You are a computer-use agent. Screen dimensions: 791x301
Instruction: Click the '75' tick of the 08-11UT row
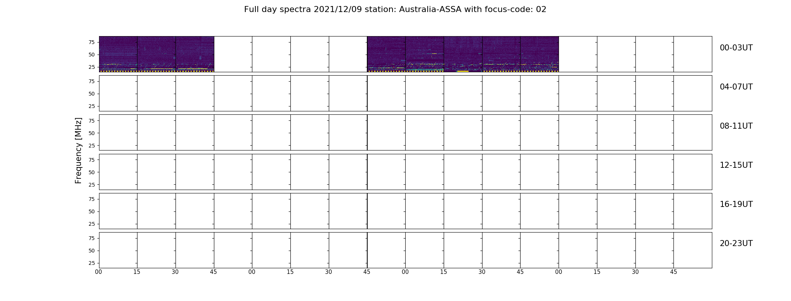click(92, 120)
